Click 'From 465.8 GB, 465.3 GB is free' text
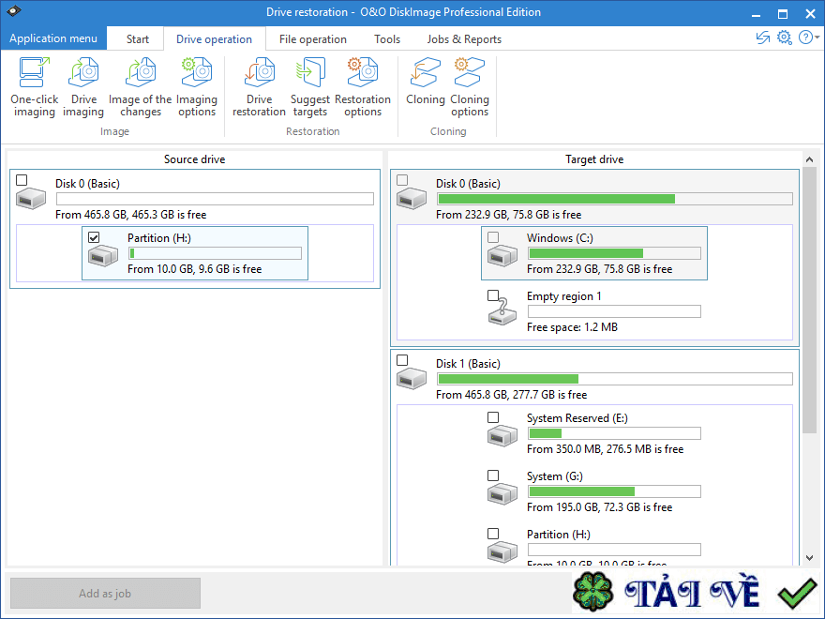Screen dimensions: 825x619 pos(131,215)
